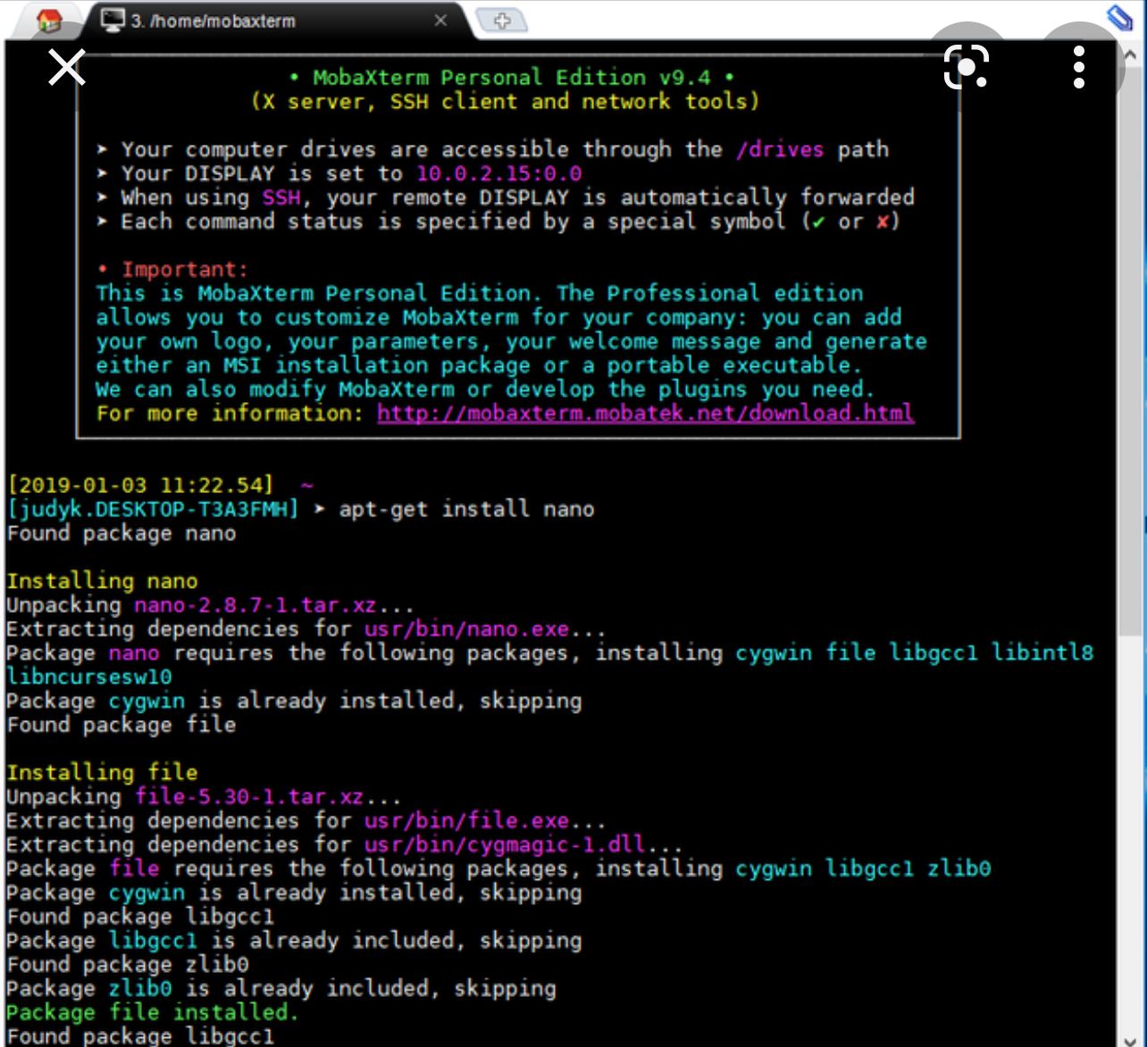Click the timestamp '[2019-01-03 11:22.54]'
This screenshot has height=1047, width=1147.
point(141,485)
